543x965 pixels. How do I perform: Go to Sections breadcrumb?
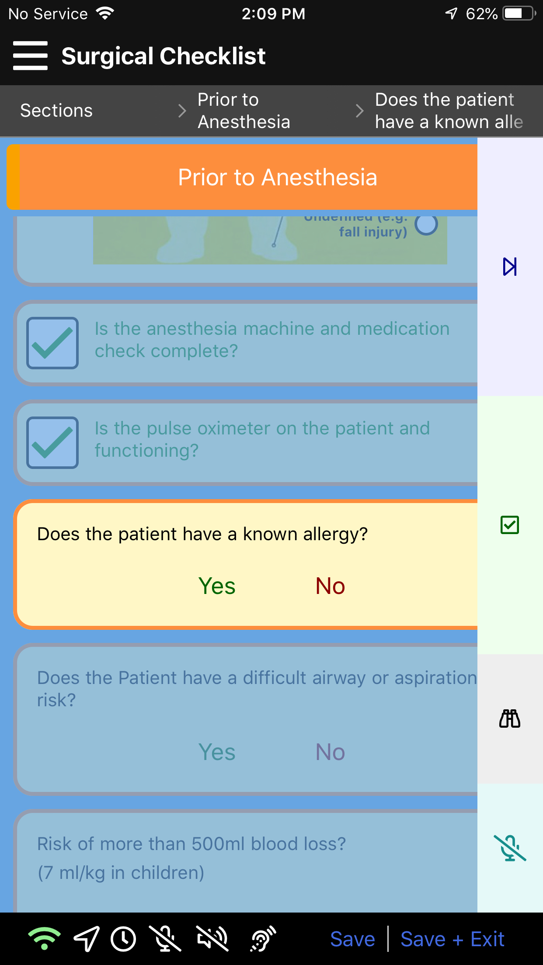point(56,111)
